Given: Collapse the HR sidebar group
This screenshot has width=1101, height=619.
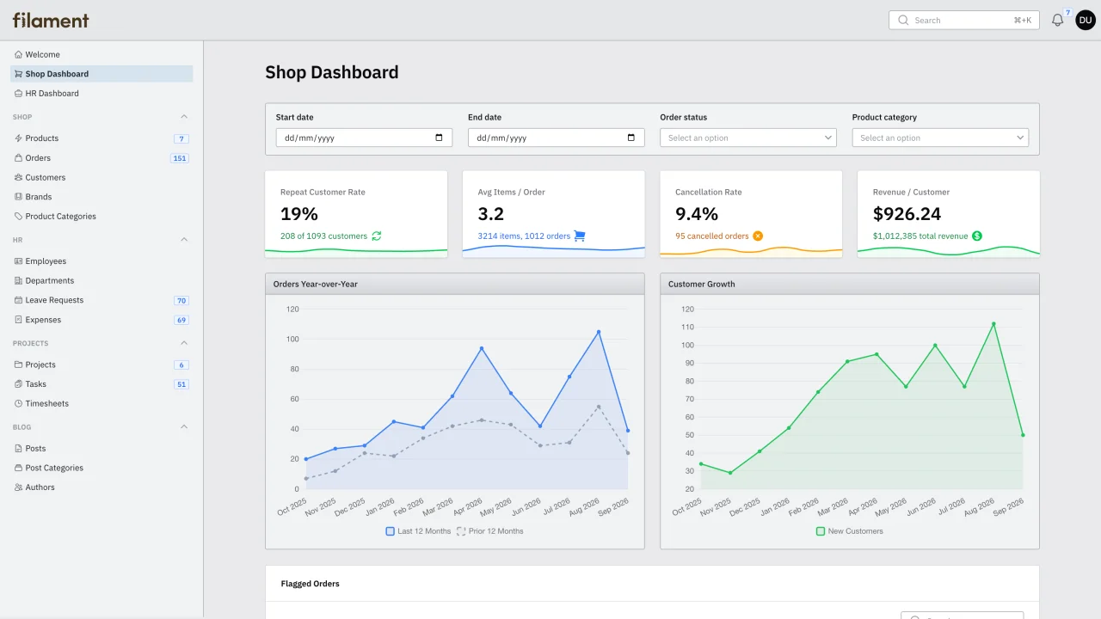Looking at the screenshot, I should (x=183, y=240).
